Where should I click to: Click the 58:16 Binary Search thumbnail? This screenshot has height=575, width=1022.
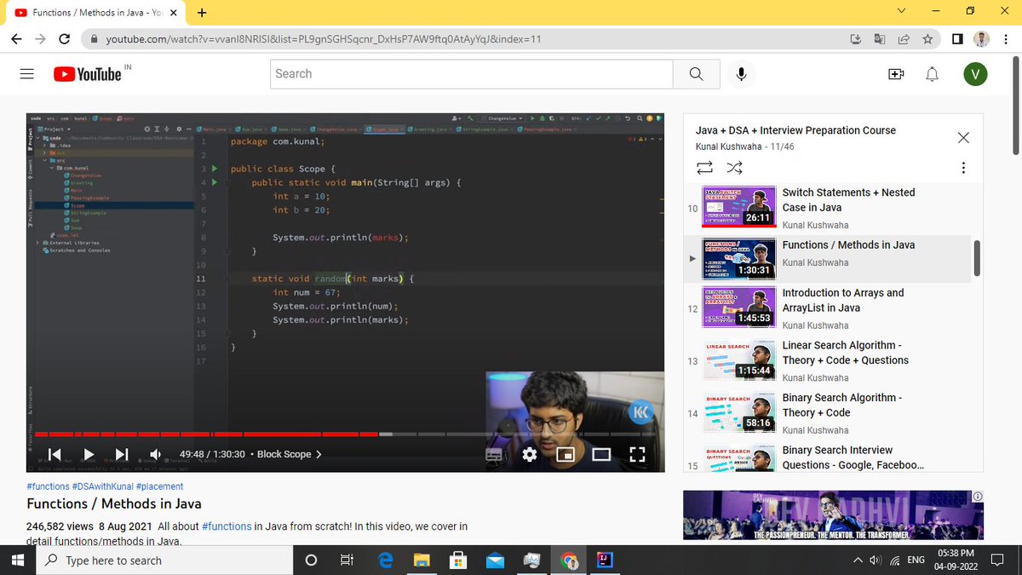(738, 412)
